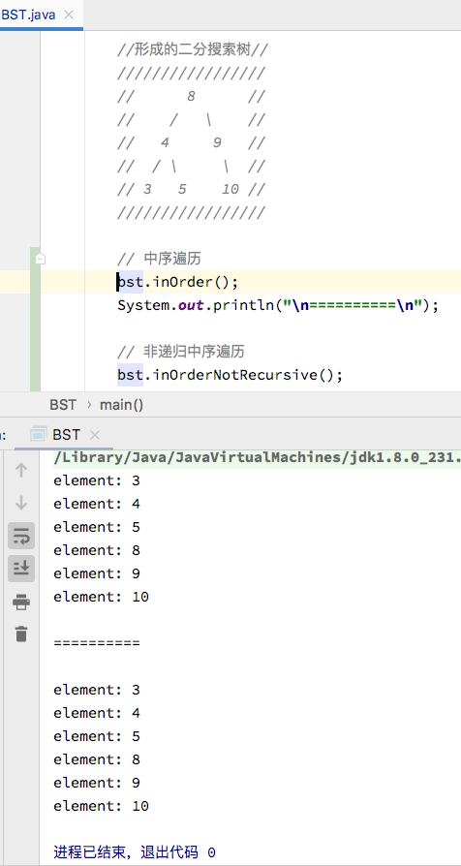
Task: Close the BST run tab
Action: click(94, 435)
